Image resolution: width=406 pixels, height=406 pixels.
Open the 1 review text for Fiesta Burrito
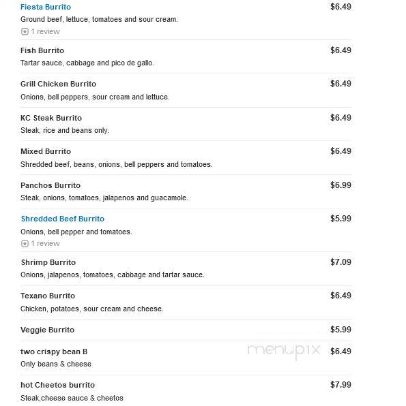pyautogui.click(x=46, y=31)
